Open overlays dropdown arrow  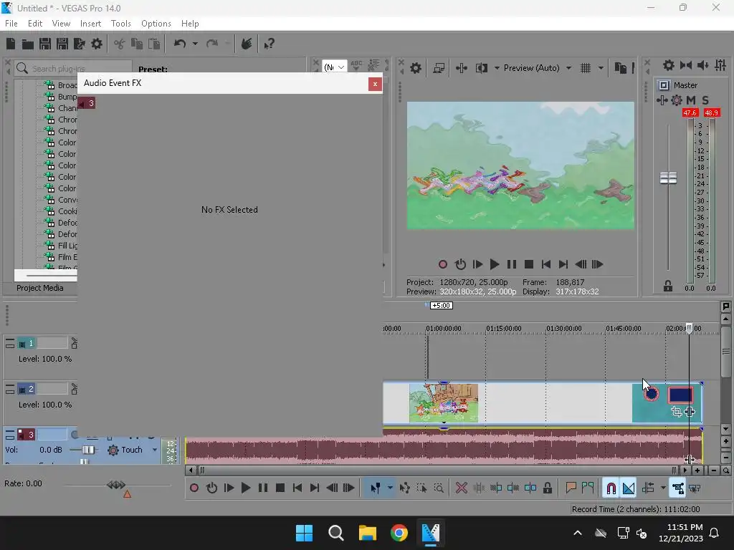pos(601,68)
